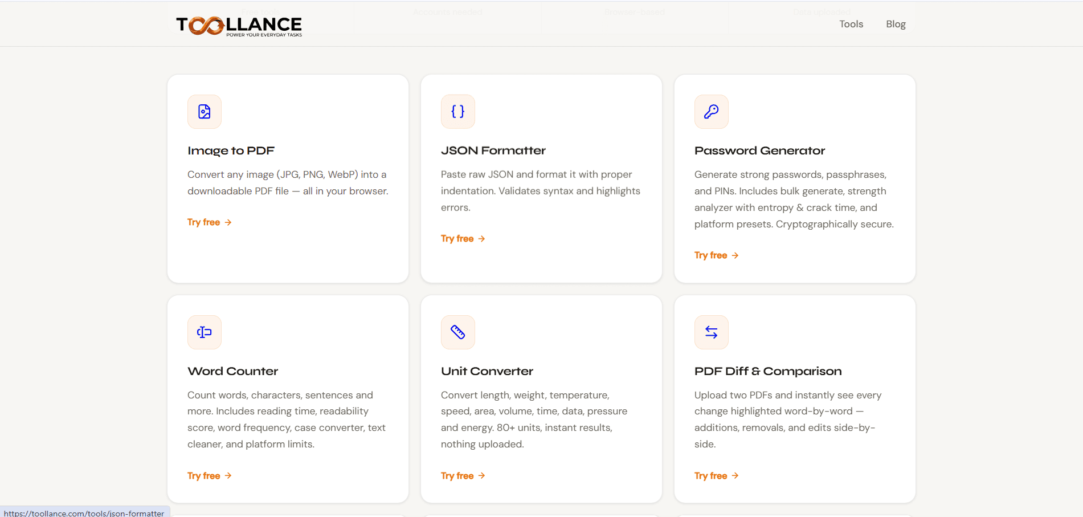The image size is (1083, 517).
Task: Click the PDF Diff swap arrows icon
Action: [x=712, y=332]
